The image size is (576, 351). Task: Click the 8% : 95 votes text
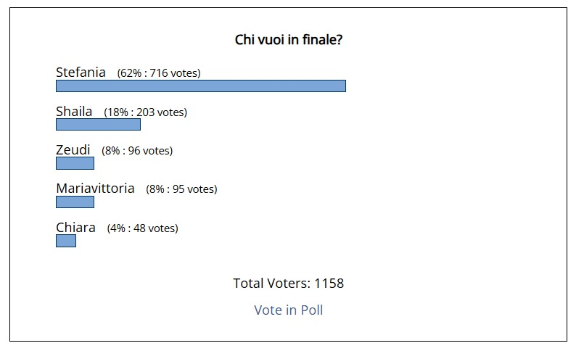pyautogui.click(x=181, y=189)
